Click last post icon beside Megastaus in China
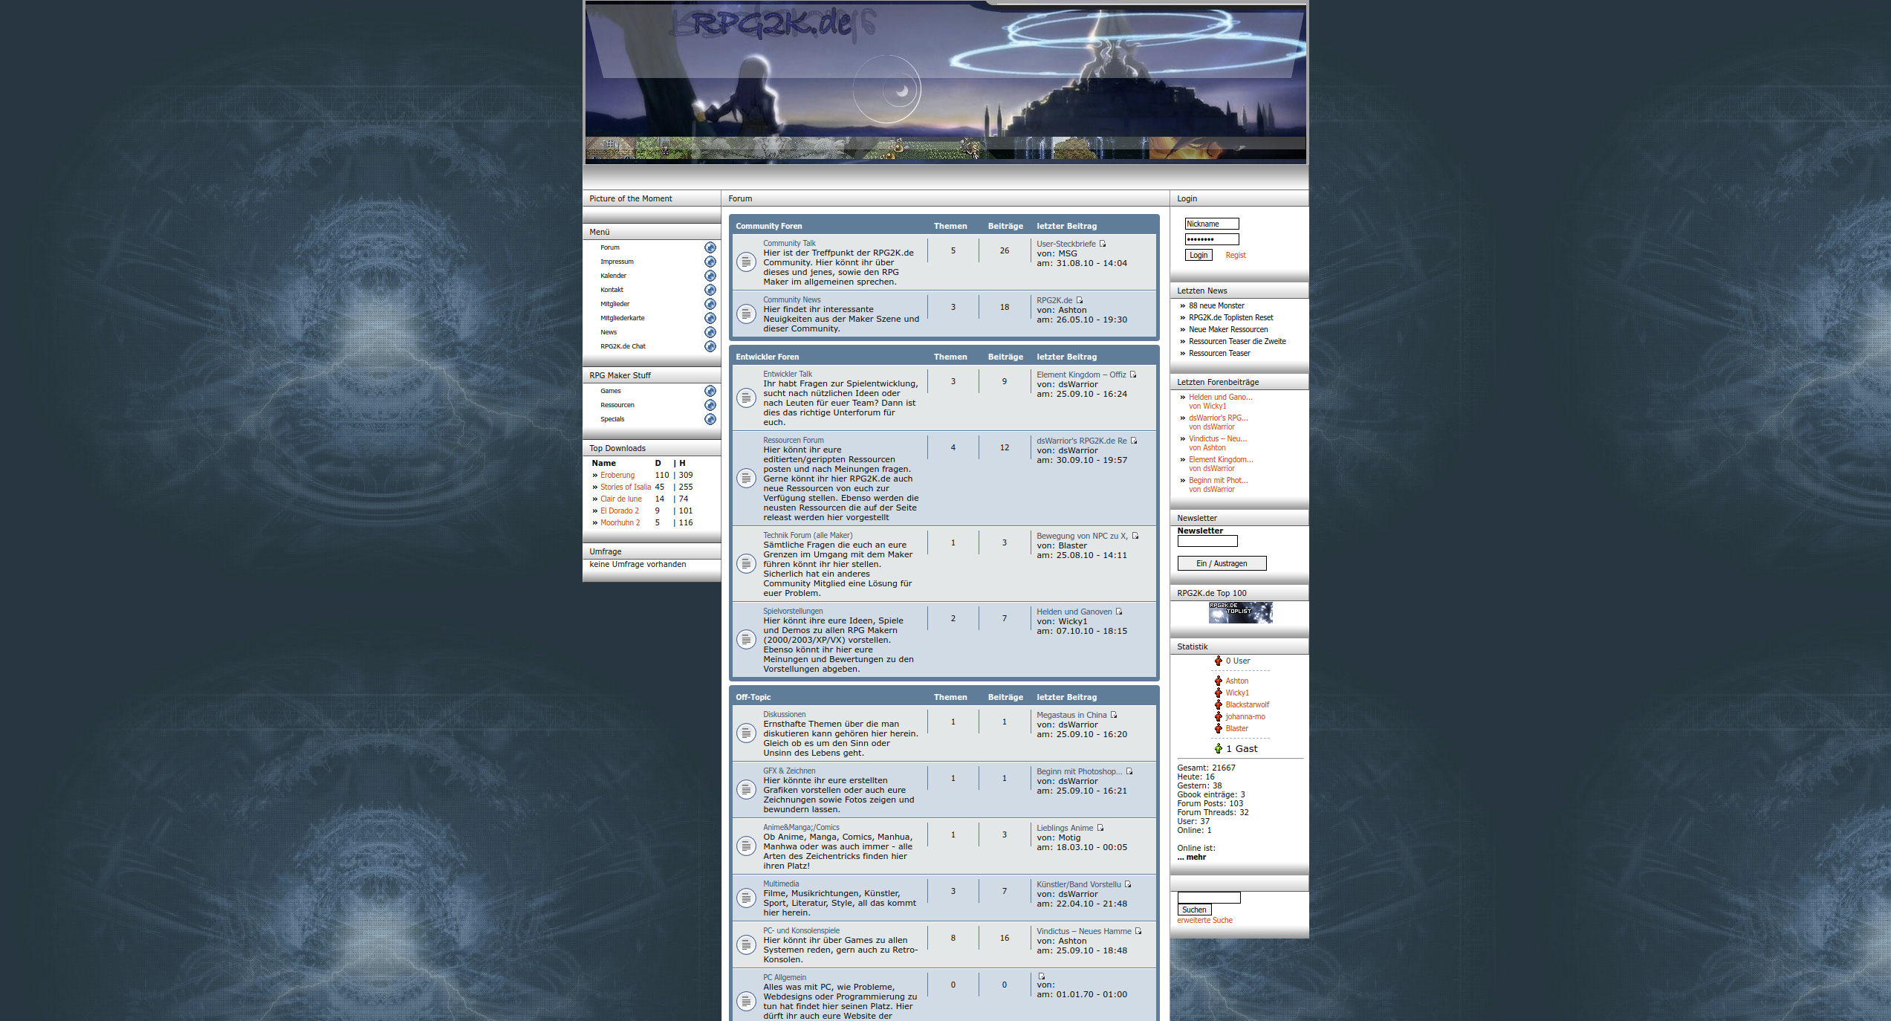 coord(1113,715)
